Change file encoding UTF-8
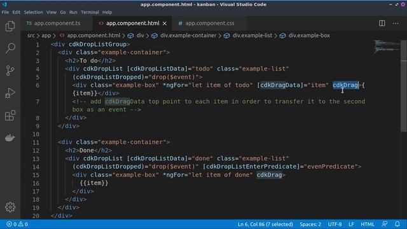 point(335,224)
